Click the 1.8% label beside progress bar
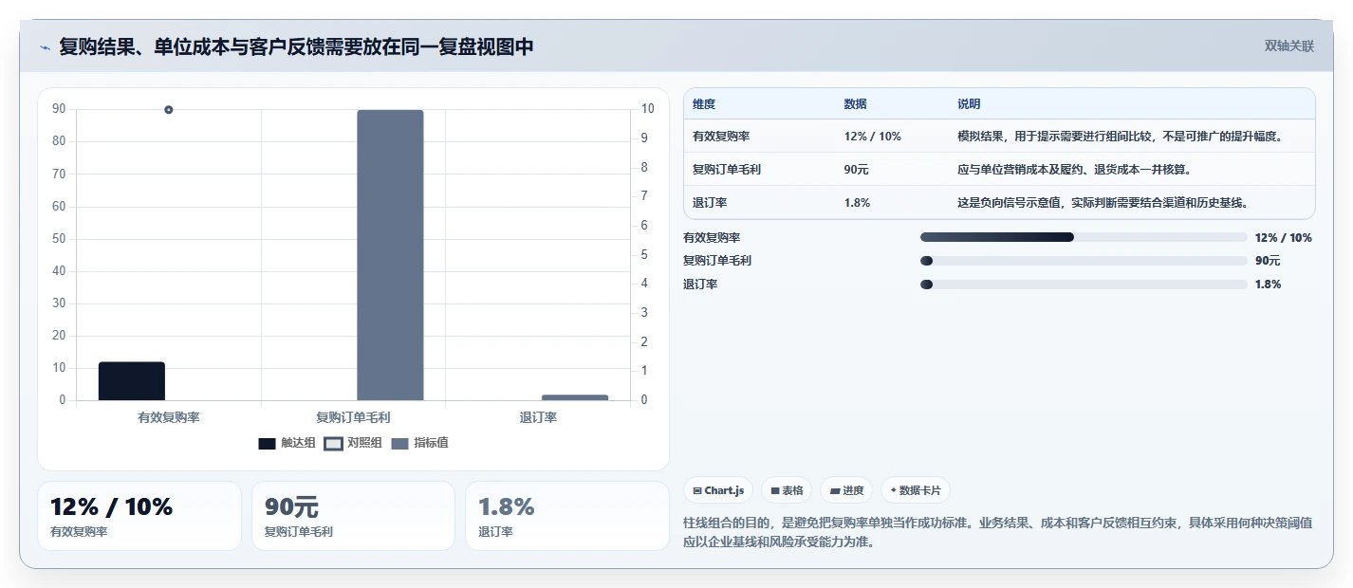 click(1269, 285)
